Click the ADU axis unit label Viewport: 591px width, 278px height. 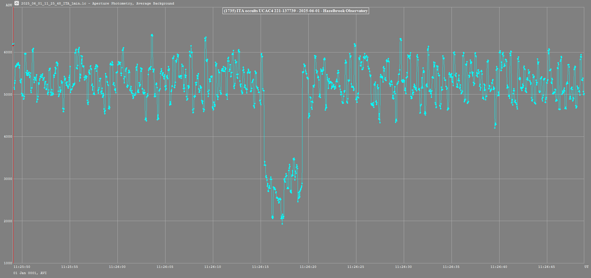(9, 5)
